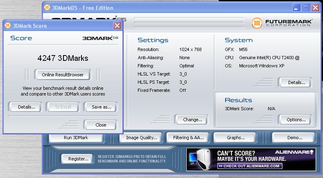Close the 3DMark Score dialog via Close button

click(101, 125)
